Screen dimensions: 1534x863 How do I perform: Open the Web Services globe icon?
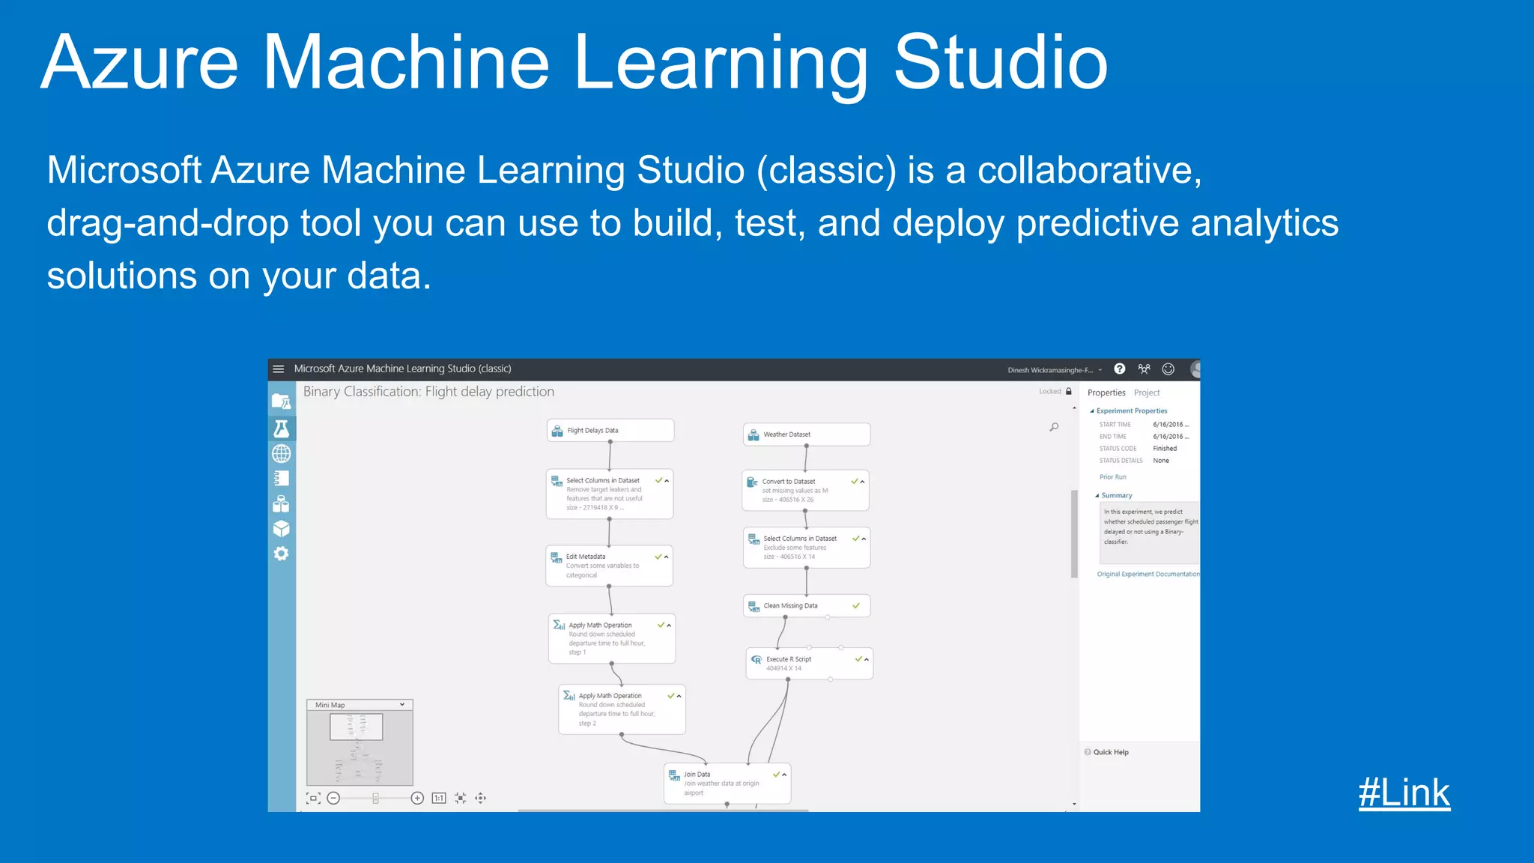282,454
